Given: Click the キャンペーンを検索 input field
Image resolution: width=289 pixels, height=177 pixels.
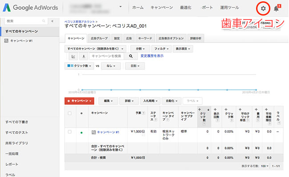Looking at the screenshot, I should (107, 56).
